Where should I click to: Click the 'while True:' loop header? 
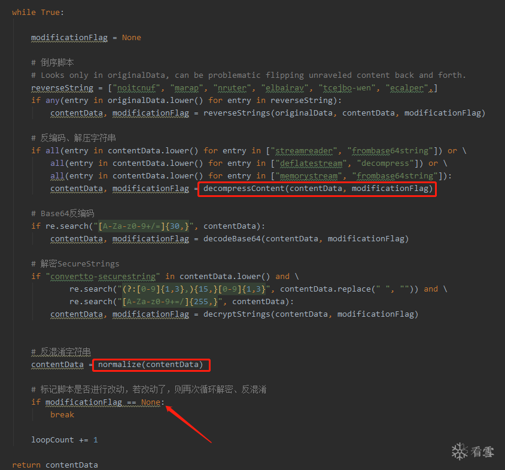click(38, 13)
